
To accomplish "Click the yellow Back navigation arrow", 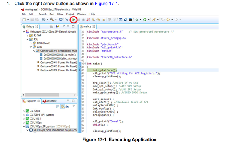I will (x=168, y=19).
